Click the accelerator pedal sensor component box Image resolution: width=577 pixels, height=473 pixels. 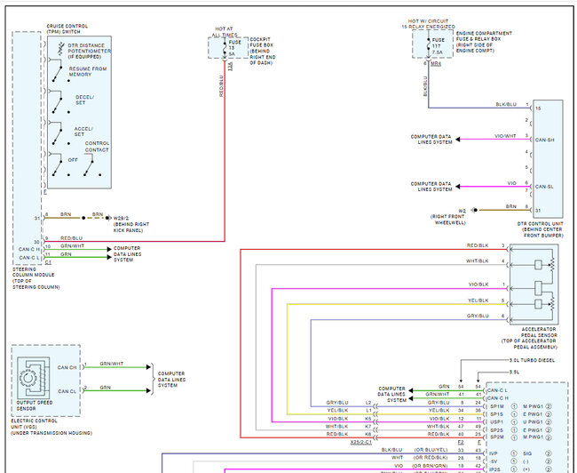coord(534,285)
